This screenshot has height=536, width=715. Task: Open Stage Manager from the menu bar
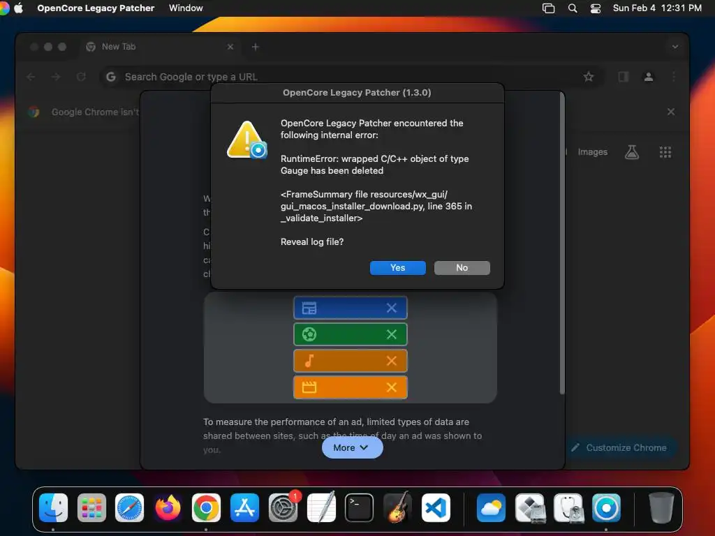[x=548, y=8]
